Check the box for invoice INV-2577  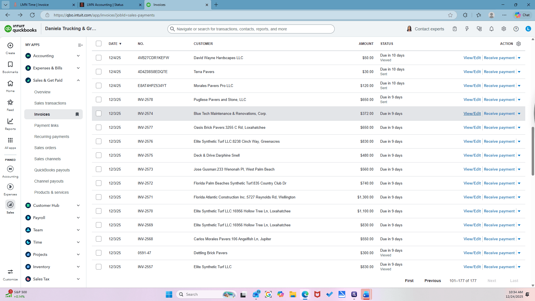[99, 127]
